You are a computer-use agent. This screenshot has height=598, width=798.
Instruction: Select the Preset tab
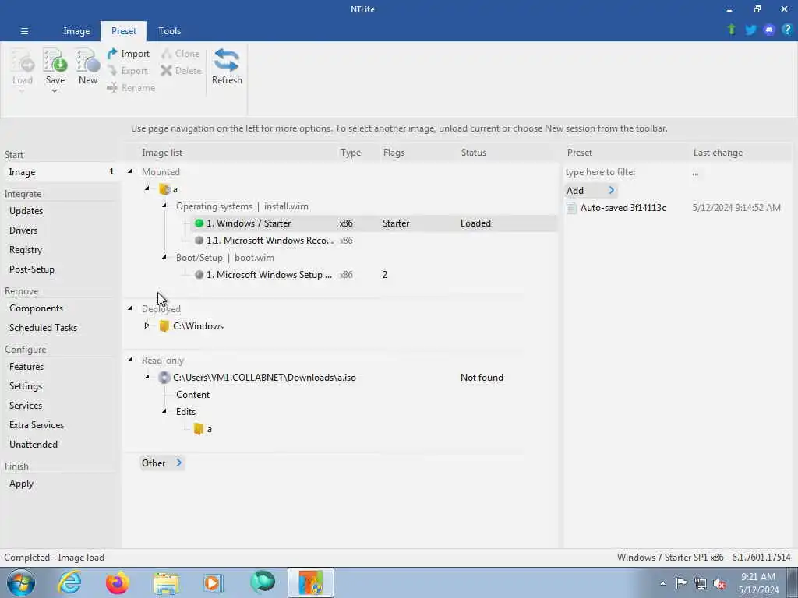pyautogui.click(x=124, y=31)
